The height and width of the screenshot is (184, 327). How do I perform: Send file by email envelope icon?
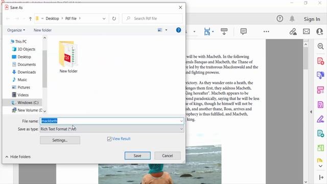[x=306, y=32]
